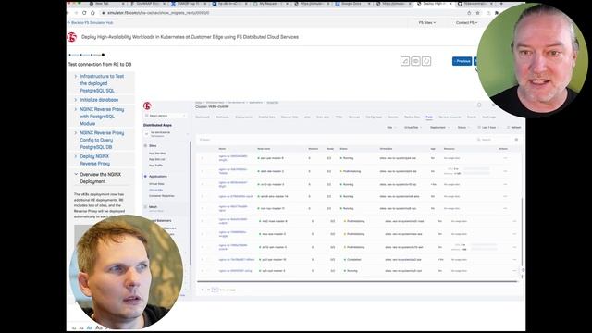Open the Virtual Site filter dropdown
This screenshot has width=592, height=333.
(x=413, y=128)
